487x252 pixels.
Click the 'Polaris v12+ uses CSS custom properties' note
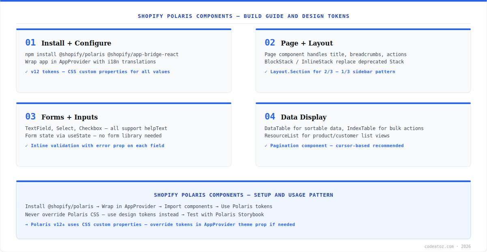click(160, 224)
